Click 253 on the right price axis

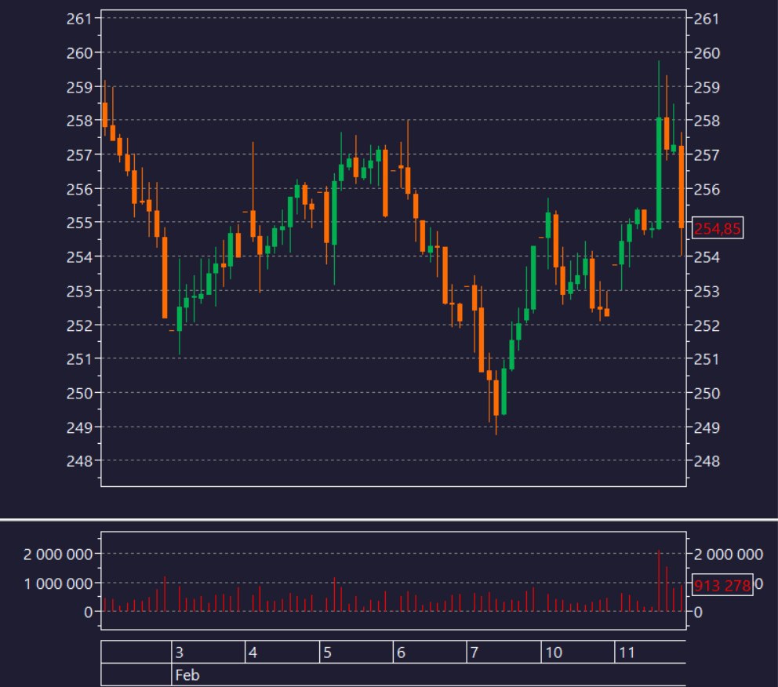coord(707,291)
